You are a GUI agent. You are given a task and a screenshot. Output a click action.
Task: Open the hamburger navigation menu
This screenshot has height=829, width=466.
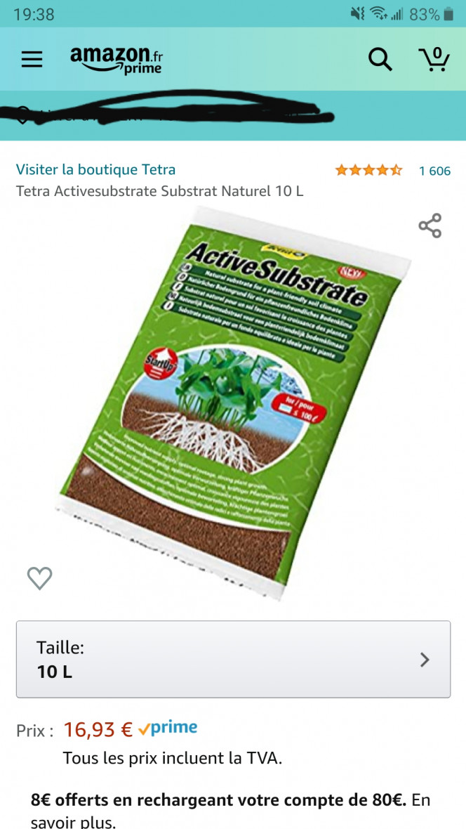(32, 59)
